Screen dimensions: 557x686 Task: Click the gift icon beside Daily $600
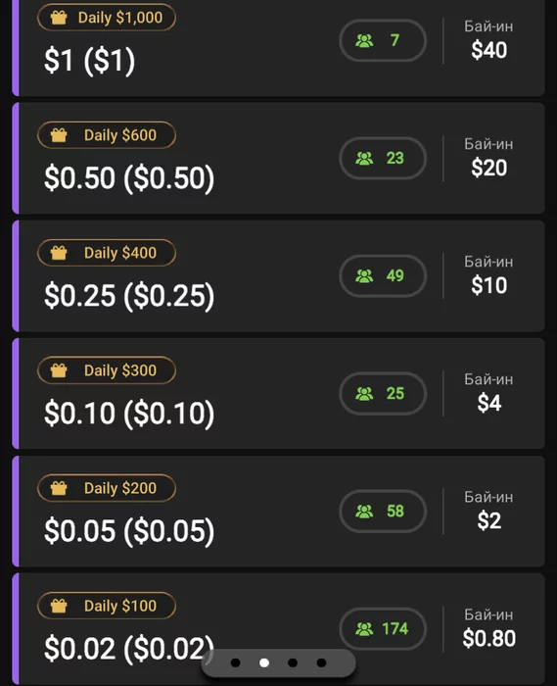59,135
